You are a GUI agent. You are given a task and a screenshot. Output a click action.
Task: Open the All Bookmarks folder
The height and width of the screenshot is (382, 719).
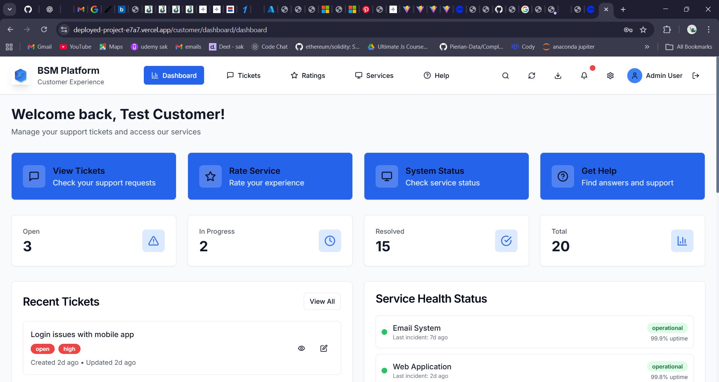(x=689, y=47)
